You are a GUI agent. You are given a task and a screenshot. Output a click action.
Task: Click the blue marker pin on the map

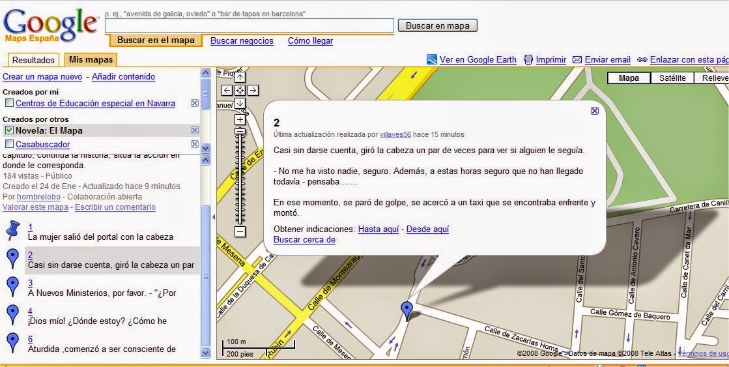(x=407, y=311)
